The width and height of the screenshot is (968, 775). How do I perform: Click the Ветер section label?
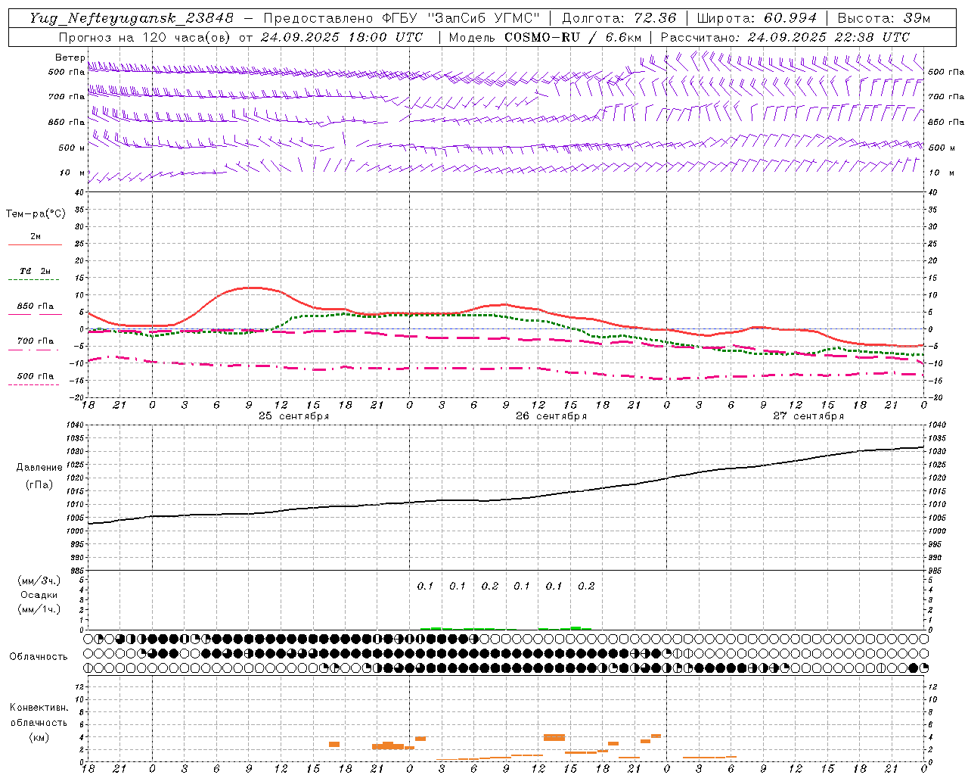[70, 58]
